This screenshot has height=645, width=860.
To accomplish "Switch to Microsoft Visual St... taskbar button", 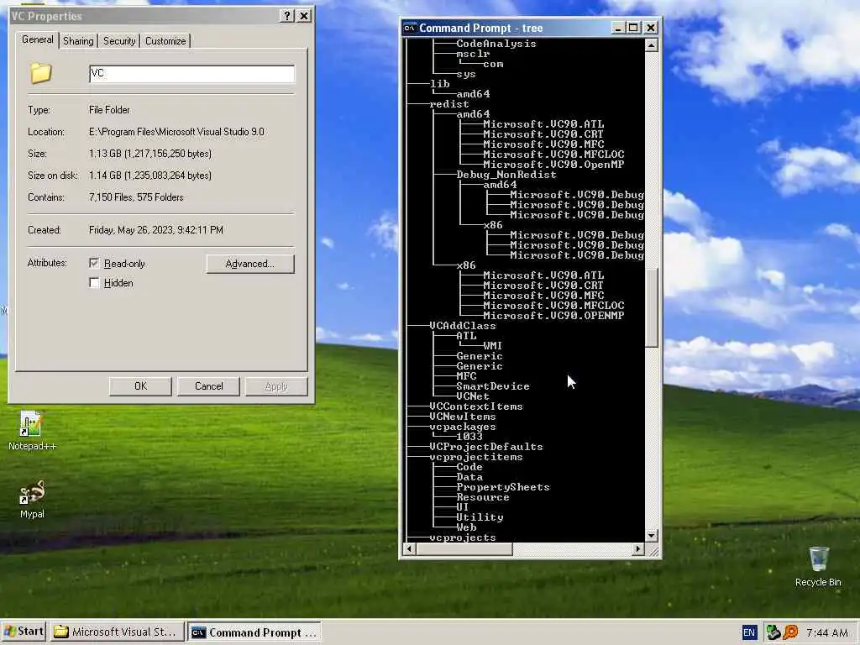I will point(118,632).
